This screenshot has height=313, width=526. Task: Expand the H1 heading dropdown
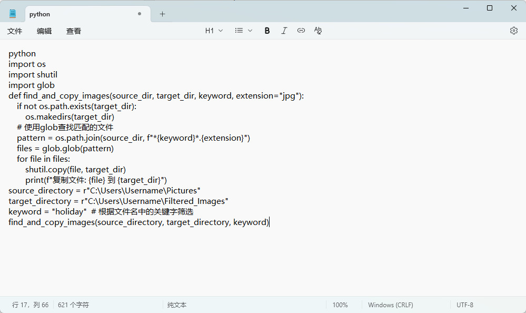coord(214,31)
